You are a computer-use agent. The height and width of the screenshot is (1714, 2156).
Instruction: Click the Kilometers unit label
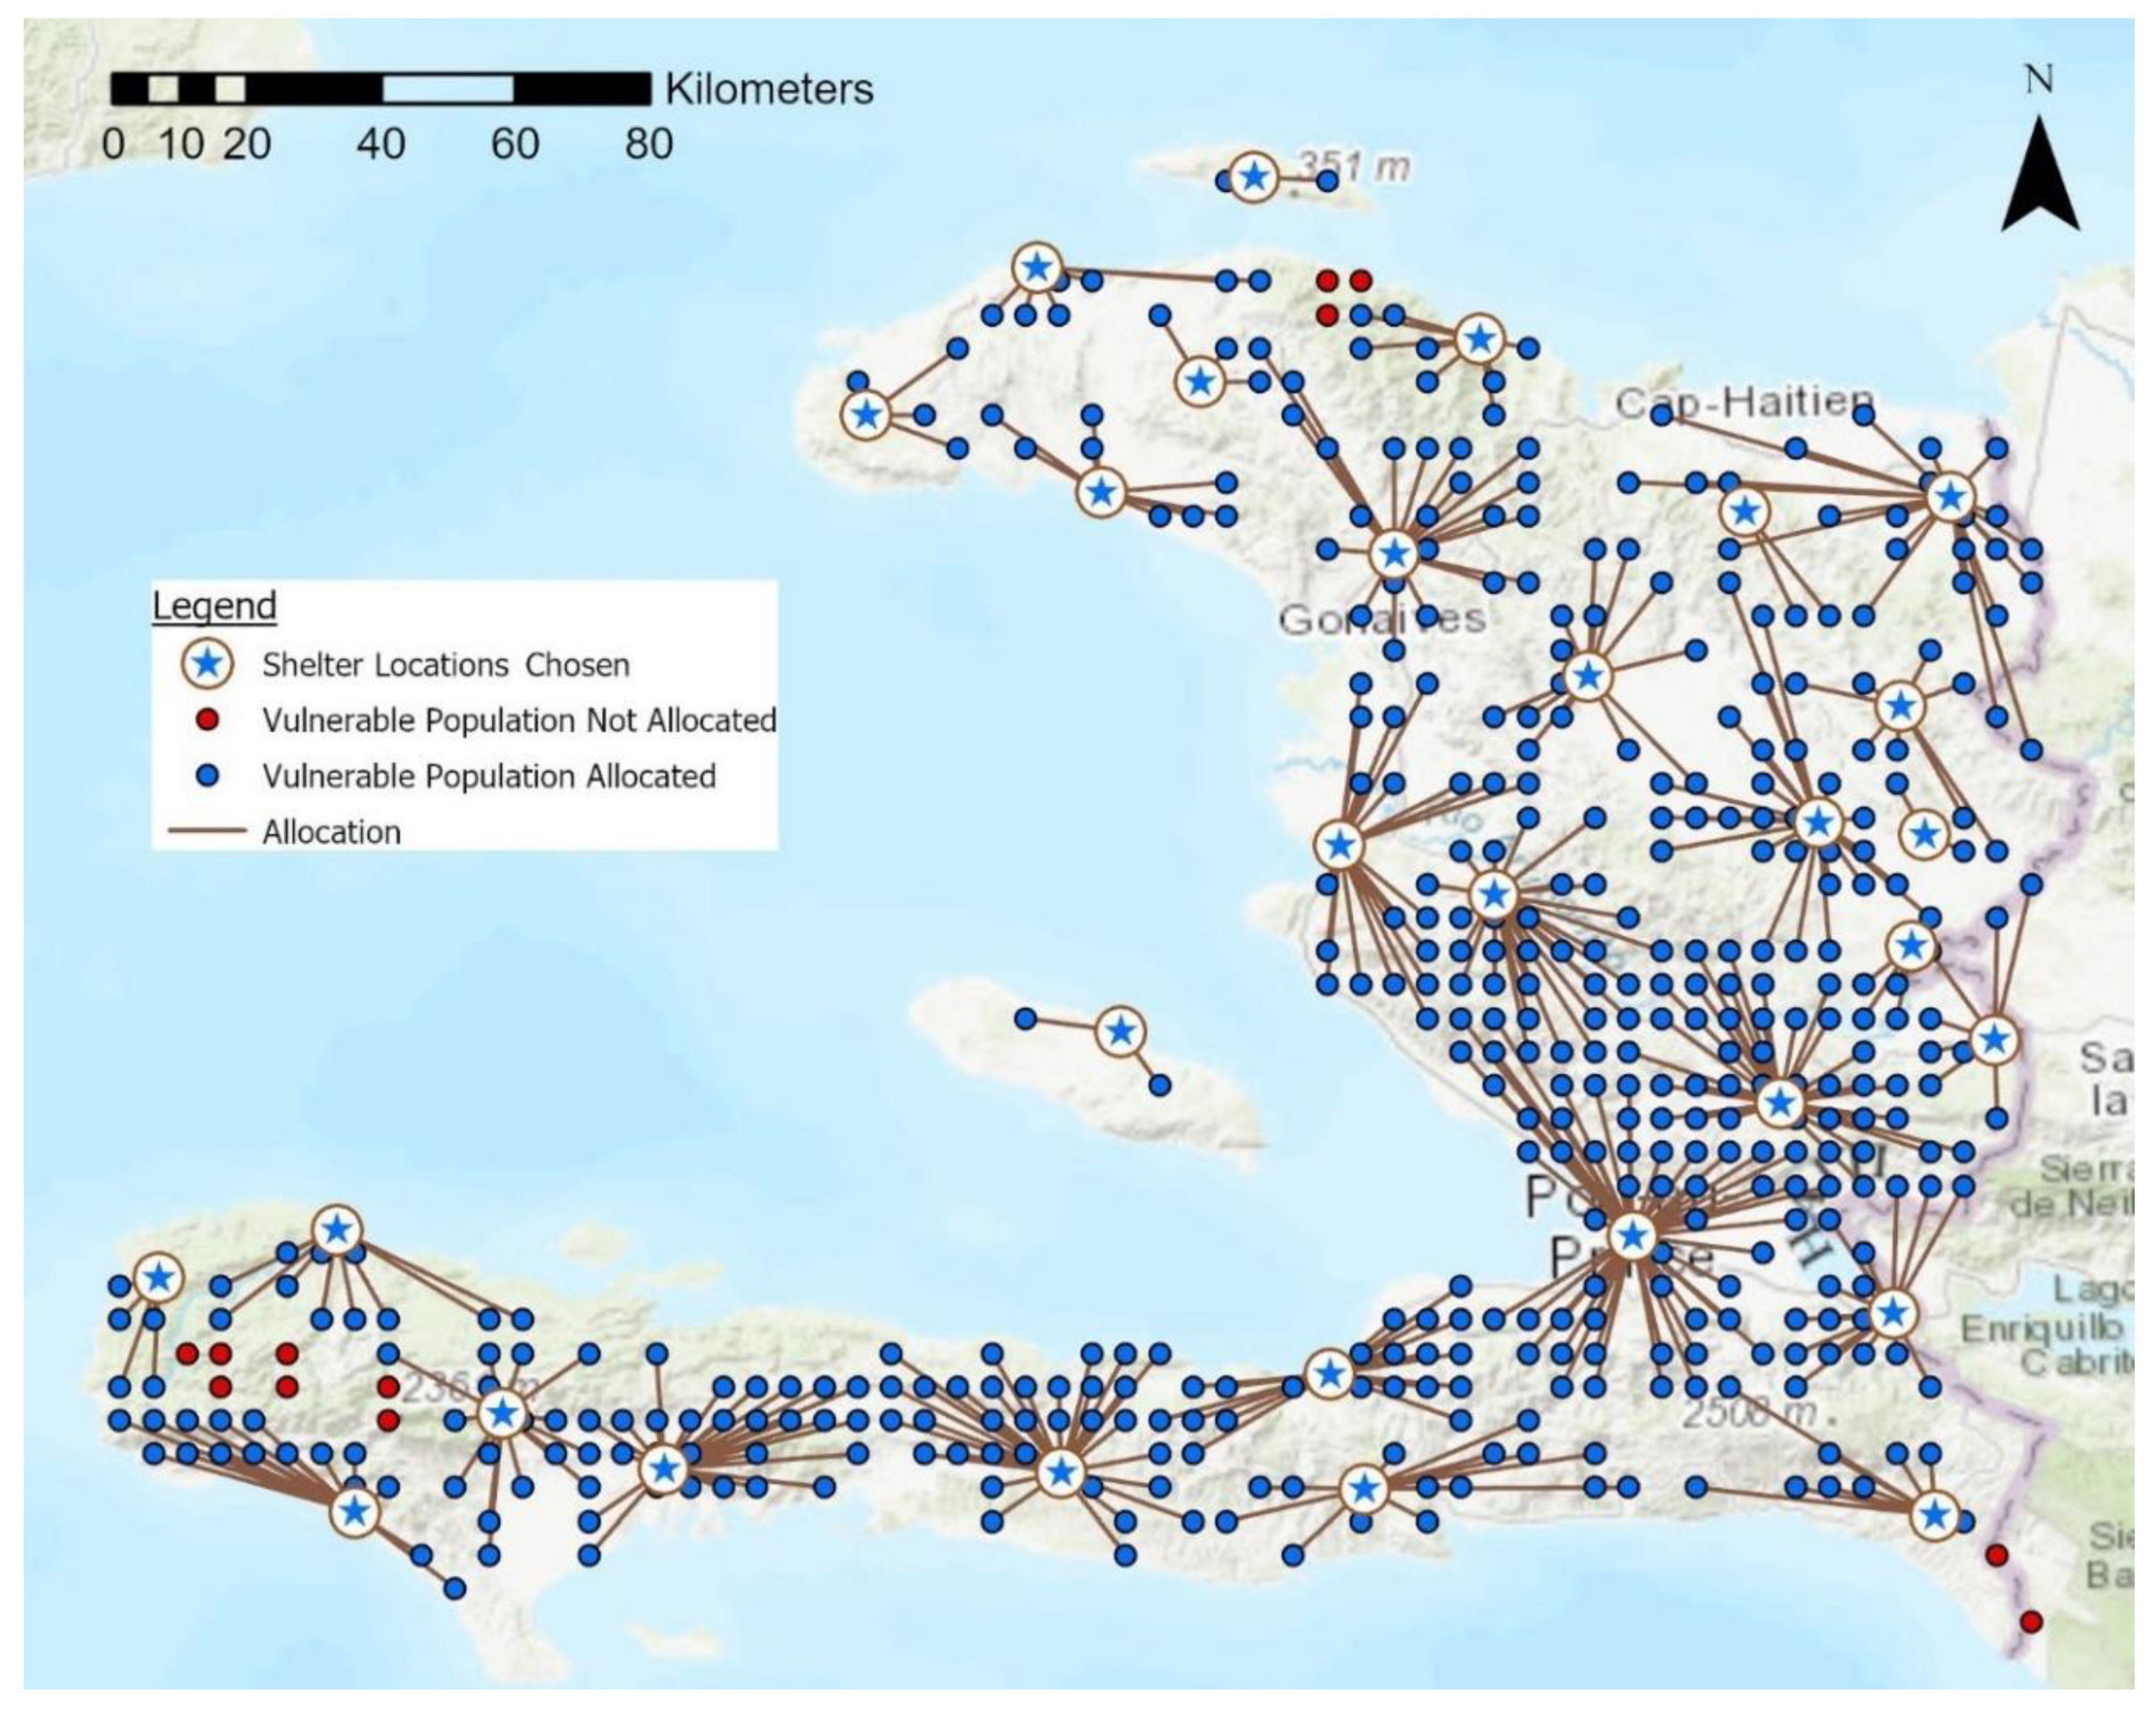tap(769, 89)
